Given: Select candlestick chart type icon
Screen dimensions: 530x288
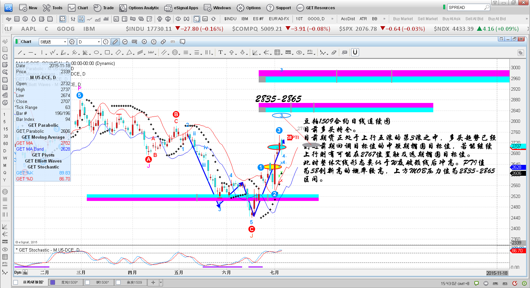Looking at the screenshot, I should [x=81, y=19].
